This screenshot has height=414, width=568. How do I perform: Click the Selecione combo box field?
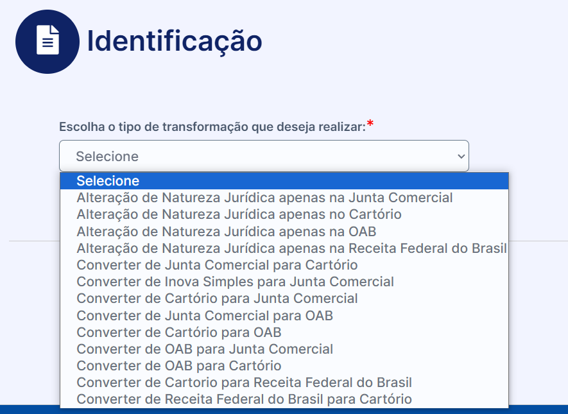[x=264, y=156]
